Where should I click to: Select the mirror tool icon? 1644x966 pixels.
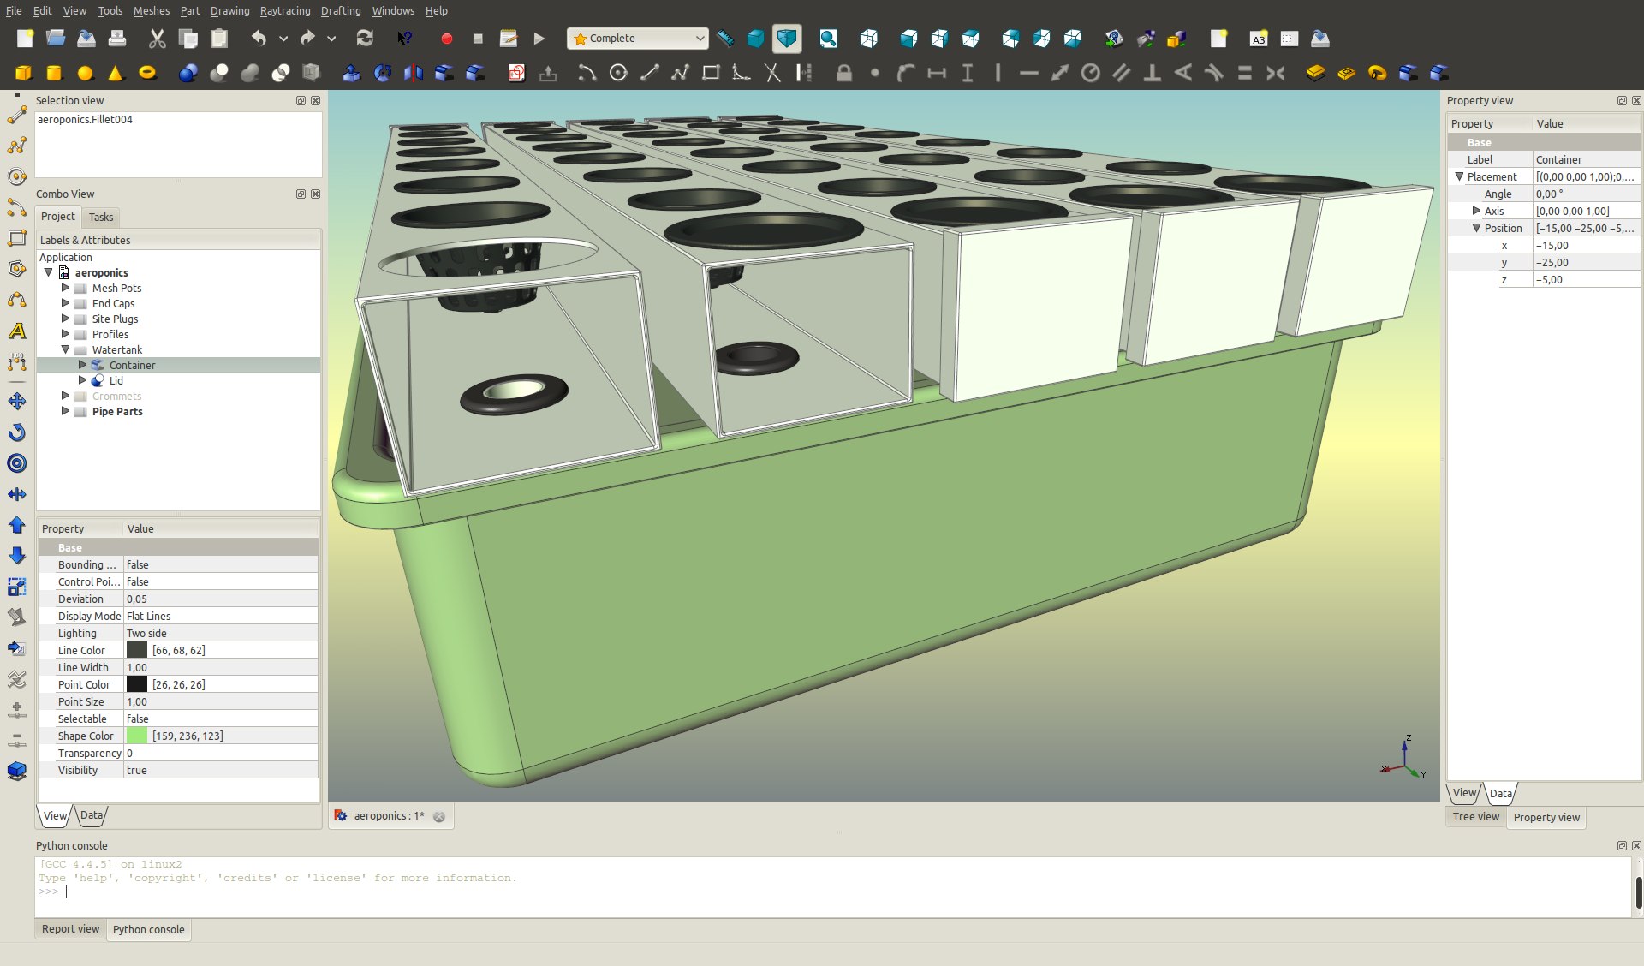(x=414, y=73)
